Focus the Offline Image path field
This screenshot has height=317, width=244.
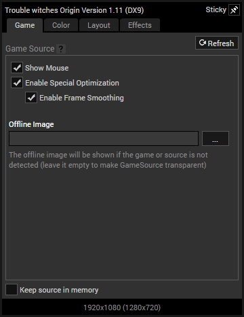point(104,138)
